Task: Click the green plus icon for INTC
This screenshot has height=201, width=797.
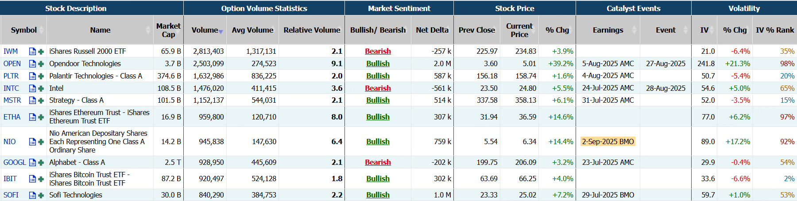Action: (x=41, y=89)
